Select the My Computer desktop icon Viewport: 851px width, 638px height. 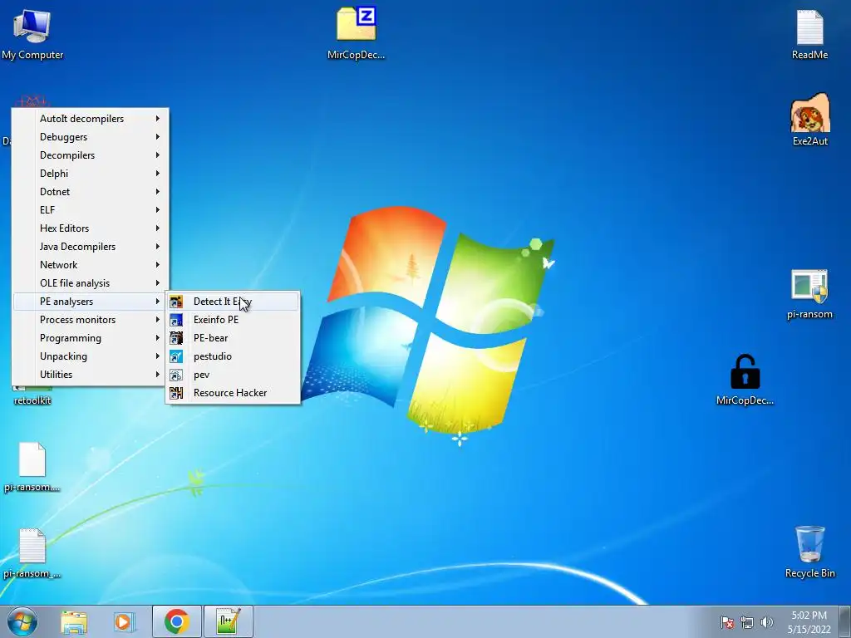(x=32, y=33)
